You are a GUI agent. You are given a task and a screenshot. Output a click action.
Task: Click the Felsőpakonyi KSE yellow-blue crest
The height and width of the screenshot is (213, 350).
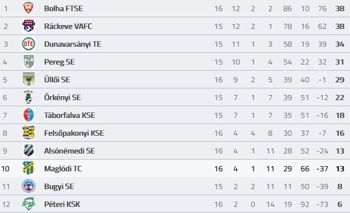(28, 132)
